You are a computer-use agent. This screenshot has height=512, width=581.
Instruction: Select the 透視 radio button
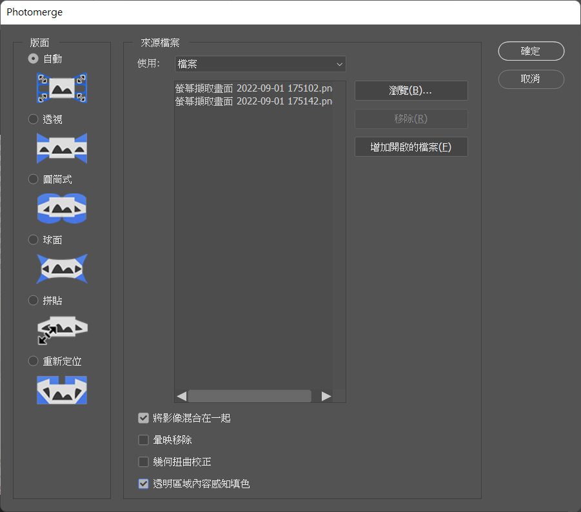pyautogui.click(x=34, y=119)
